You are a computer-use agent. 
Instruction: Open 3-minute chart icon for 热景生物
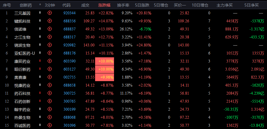tap(50, 117)
